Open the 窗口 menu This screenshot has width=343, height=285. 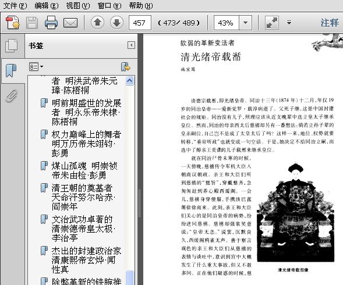109,5
